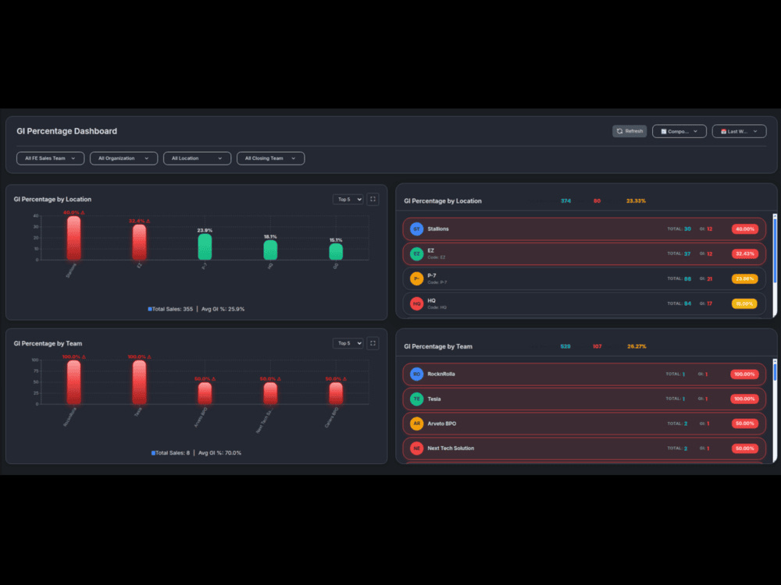
Task: Select the Next Tech Solution team row
Action: (x=583, y=448)
